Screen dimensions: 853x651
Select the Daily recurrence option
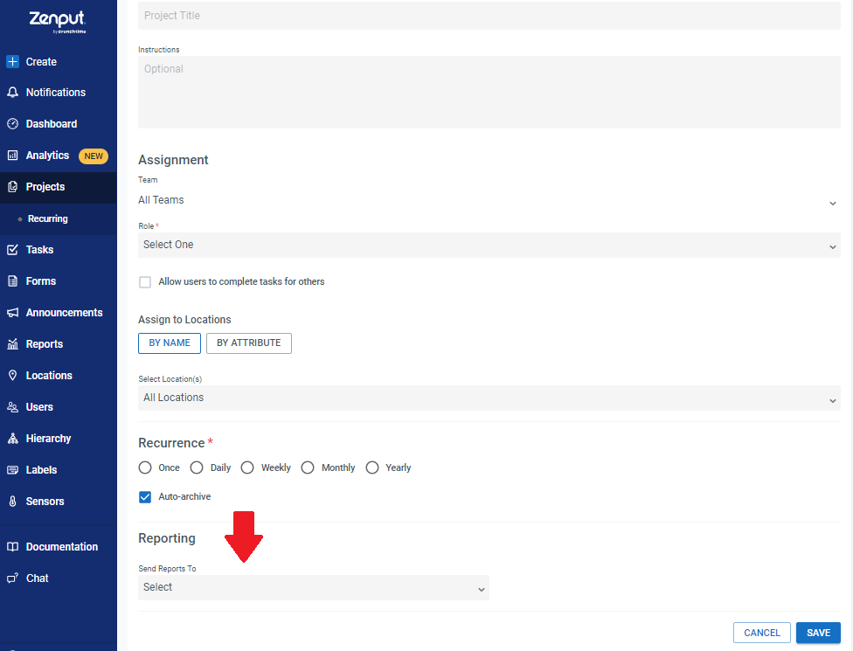click(x=197, y=467)
